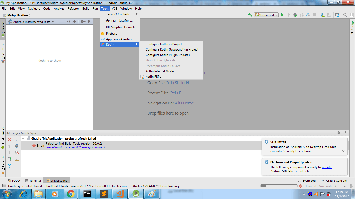355x199 pixels.
Task: Close the Messages panel with red X
Action: click(9, 140)
